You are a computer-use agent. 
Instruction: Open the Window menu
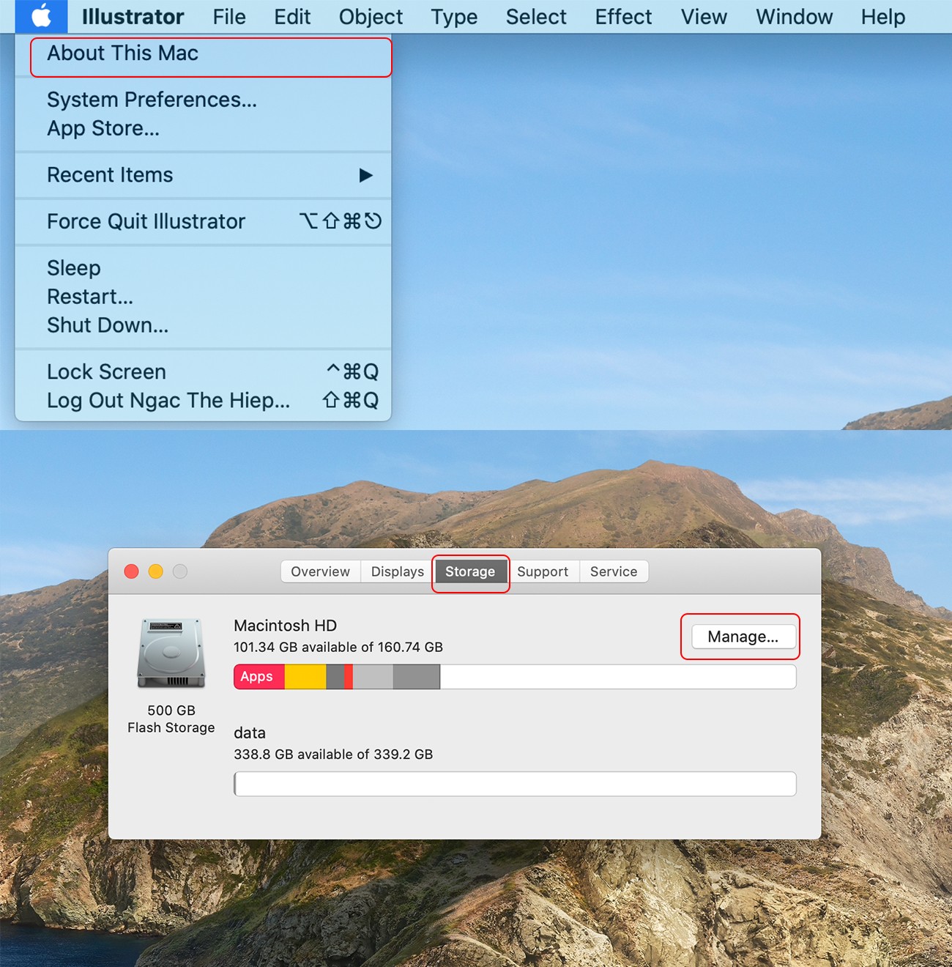[794, 16]
